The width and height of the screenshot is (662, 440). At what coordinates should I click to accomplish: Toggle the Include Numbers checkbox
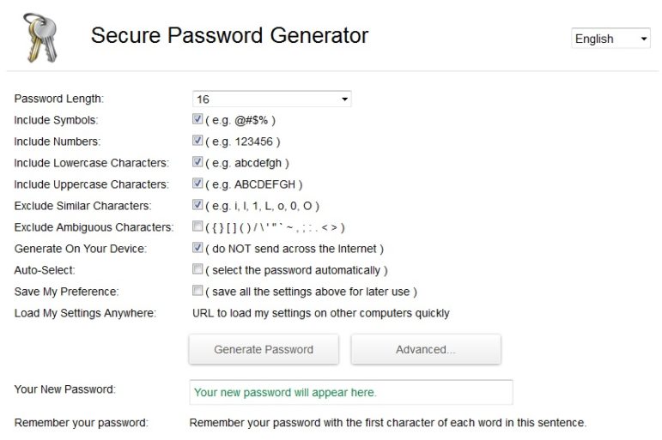click(x=197, y=141)
